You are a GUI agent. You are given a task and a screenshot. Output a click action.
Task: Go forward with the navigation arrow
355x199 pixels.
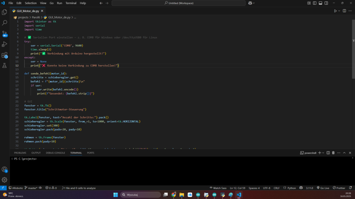tap(107, 3)
